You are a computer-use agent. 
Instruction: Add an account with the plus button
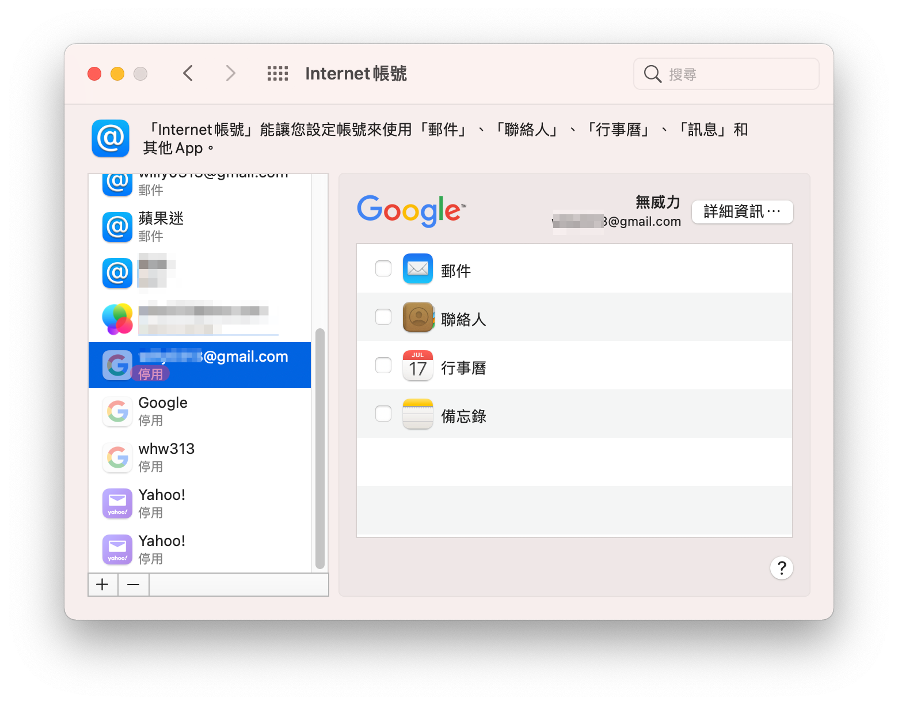[103, 585]
